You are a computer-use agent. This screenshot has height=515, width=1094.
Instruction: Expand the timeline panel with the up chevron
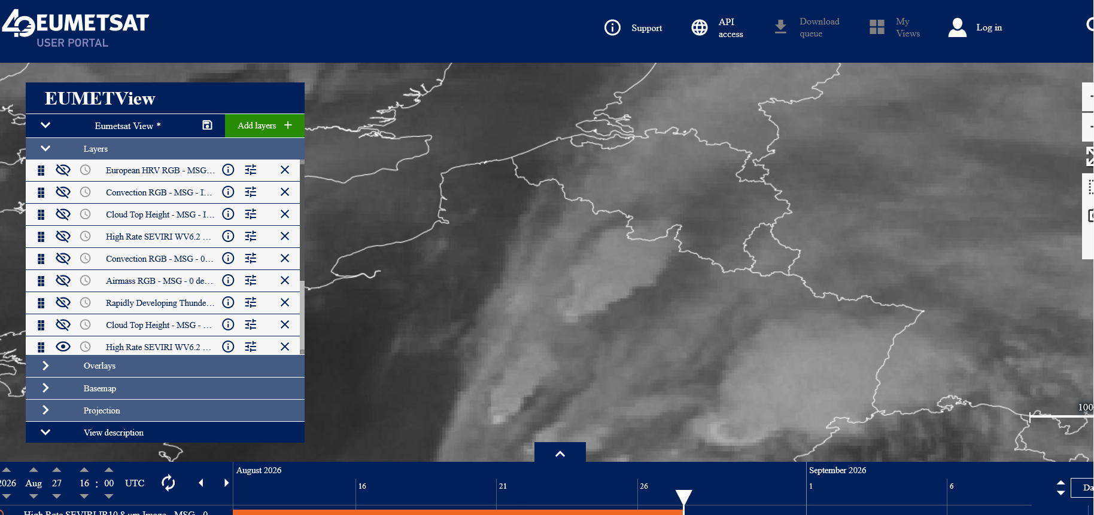tap(560, 453)
